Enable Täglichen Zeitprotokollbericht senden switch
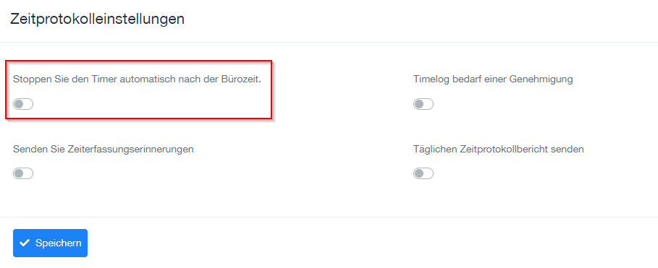 click(x=423, y=173)
